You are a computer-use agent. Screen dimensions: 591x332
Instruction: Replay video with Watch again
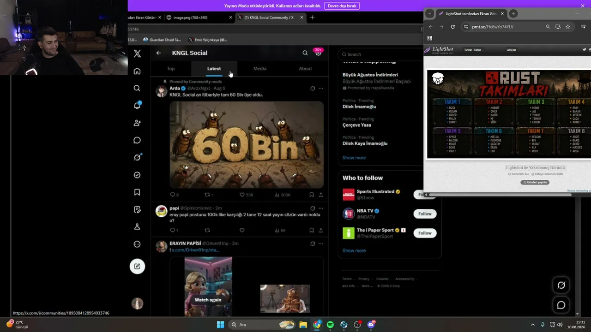click(208, 300)
